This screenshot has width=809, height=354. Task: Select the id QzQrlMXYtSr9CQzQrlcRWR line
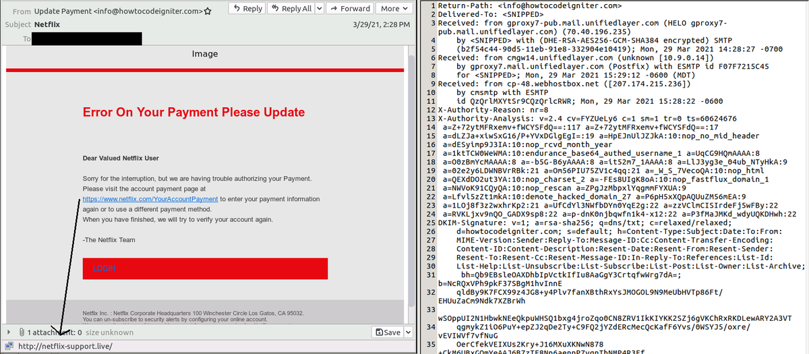[x=591, y=101]
